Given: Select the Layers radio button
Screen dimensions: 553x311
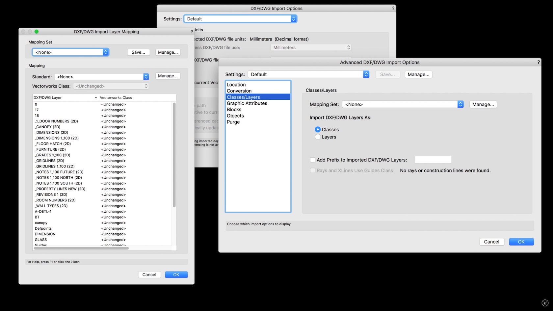Looking at the screenshot, I should point(318,137).
